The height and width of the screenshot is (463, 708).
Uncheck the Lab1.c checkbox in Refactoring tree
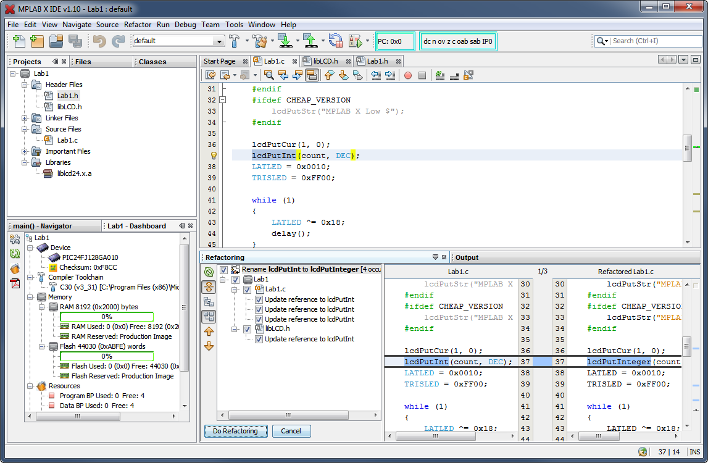coord(247,290)
